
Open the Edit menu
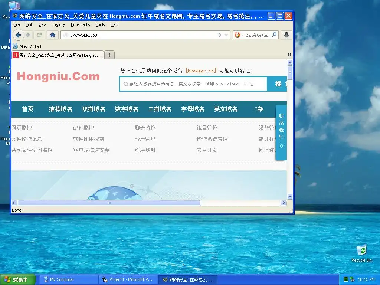click(29, 24)
